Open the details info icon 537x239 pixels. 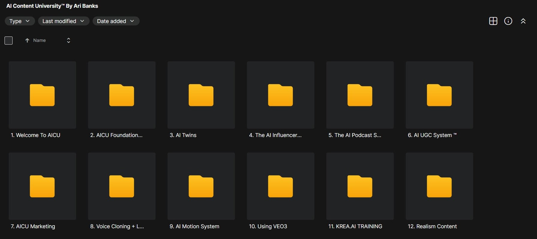pyautogui.click(x=508, y=21)
